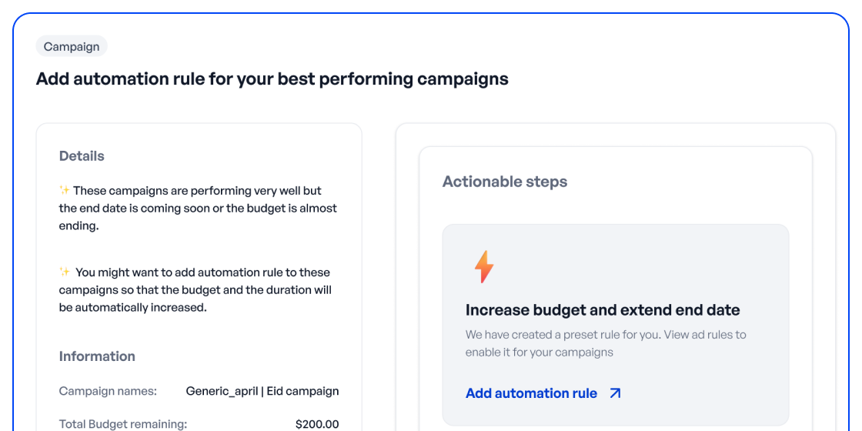862x431 pixels.
Task: Click the arrow icon beside Add automation rule
Action: tap(615, 393)
